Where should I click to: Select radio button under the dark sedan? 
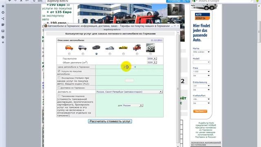pos(96,54)
